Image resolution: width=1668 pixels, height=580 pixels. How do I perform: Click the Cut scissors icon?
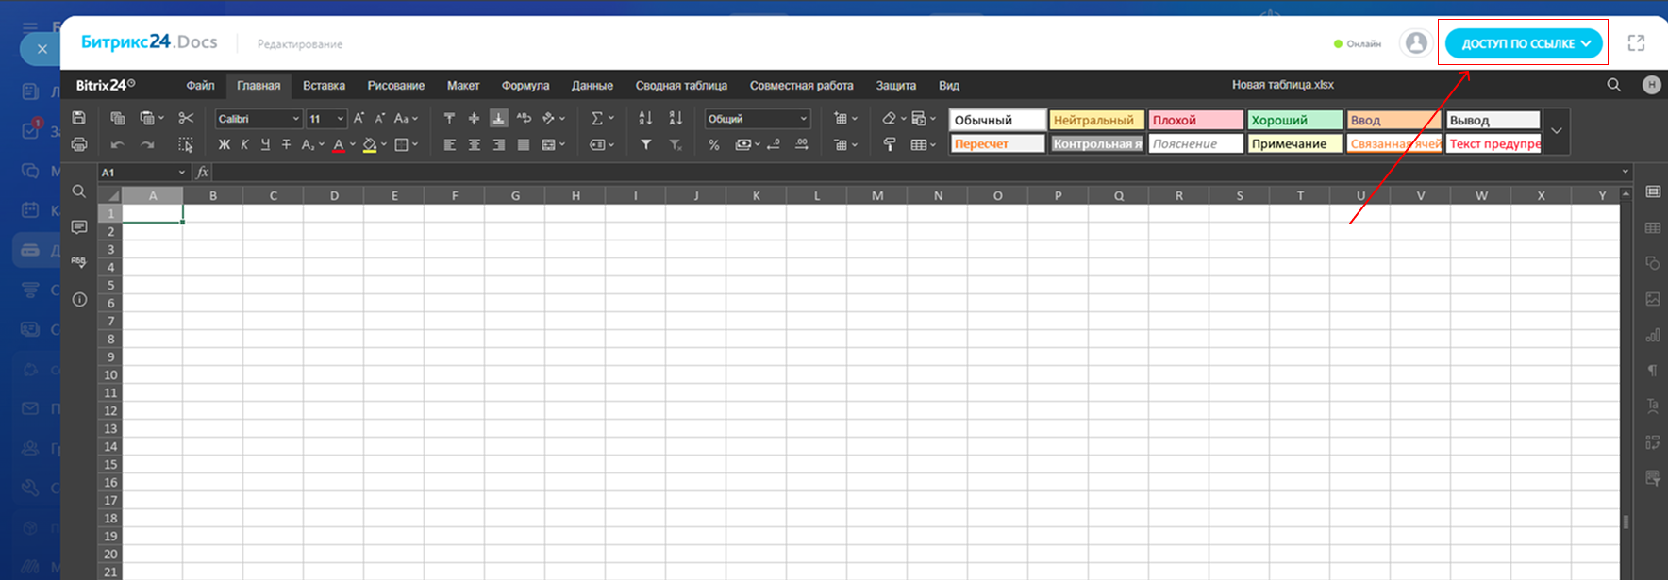coord(186,118)
